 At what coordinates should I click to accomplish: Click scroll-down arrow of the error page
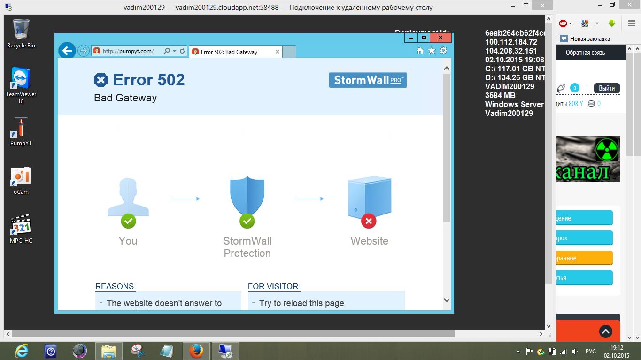(447, 300)
